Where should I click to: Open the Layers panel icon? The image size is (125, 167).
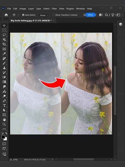pos(121,24)
